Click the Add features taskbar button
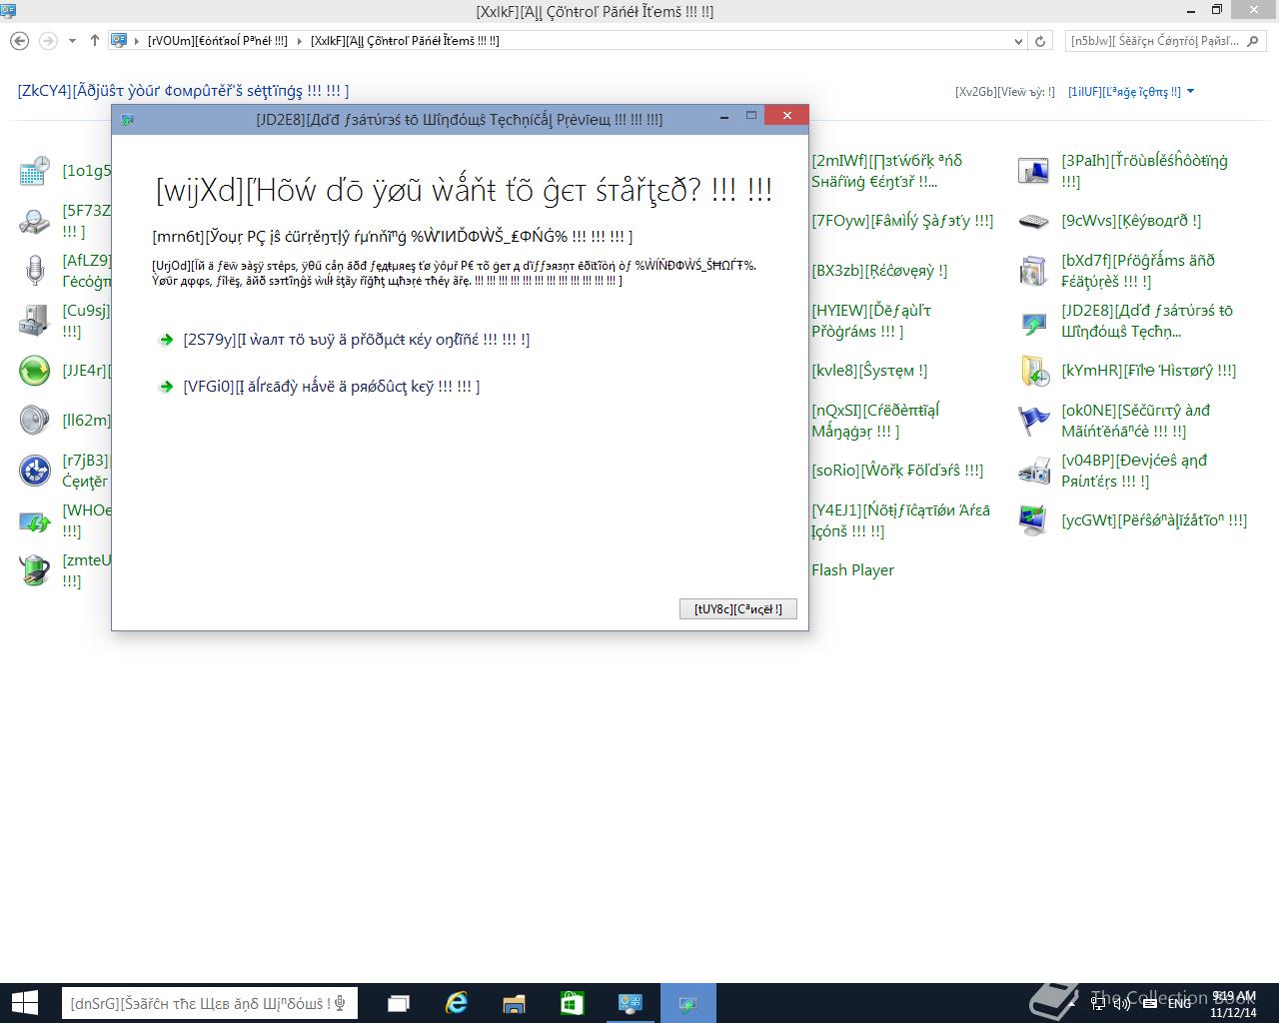 pyautogui.click(x=687, y=1003)
